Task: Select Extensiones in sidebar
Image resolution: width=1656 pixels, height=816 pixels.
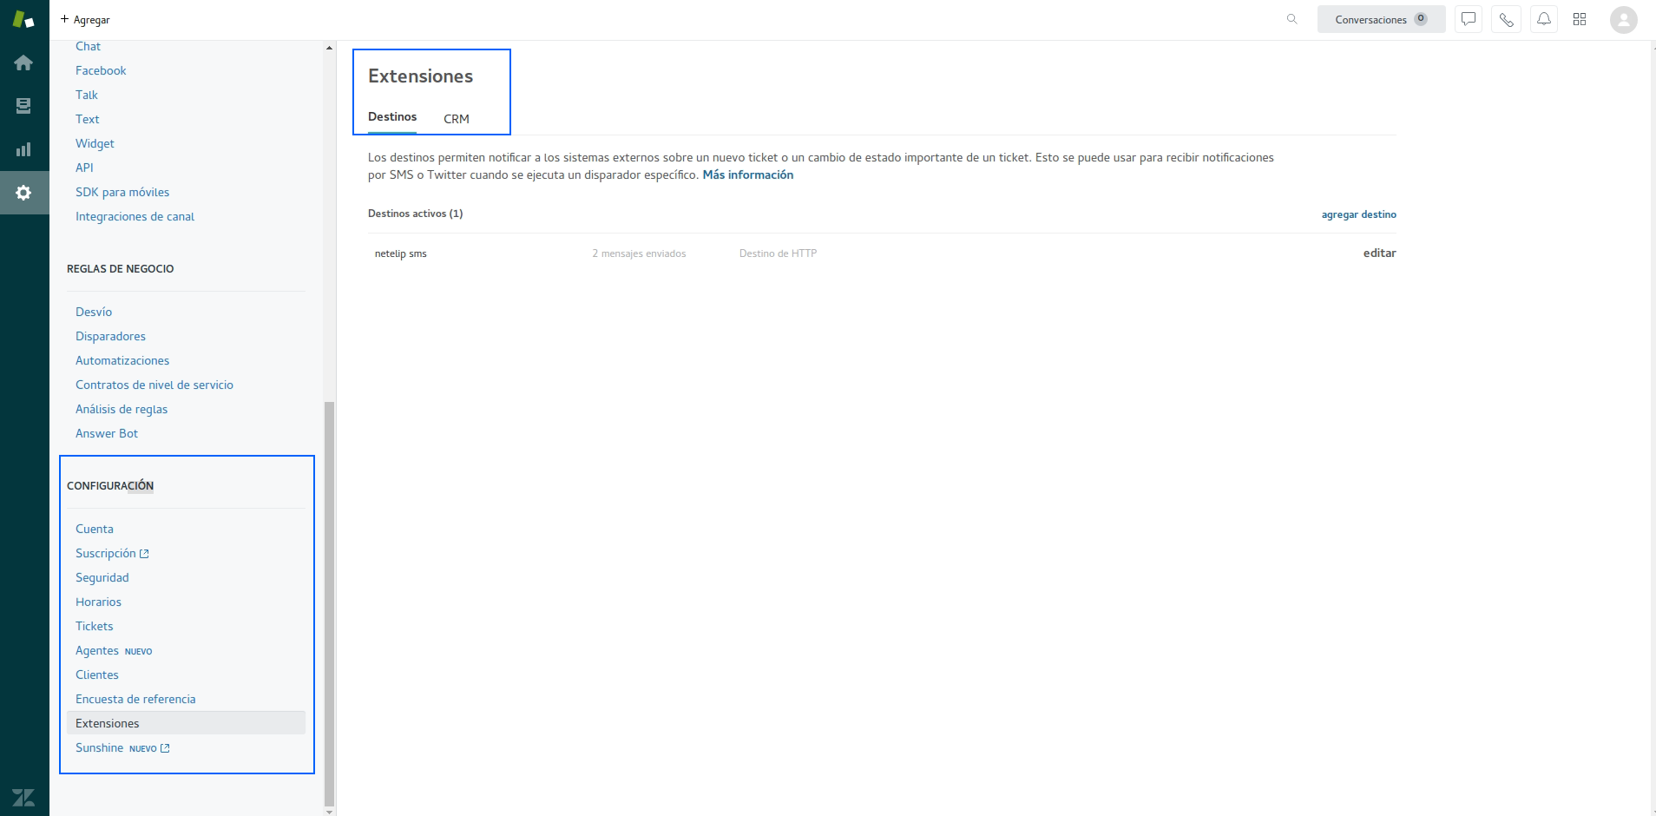Action: pyautogui.click(x=186, y=723)
